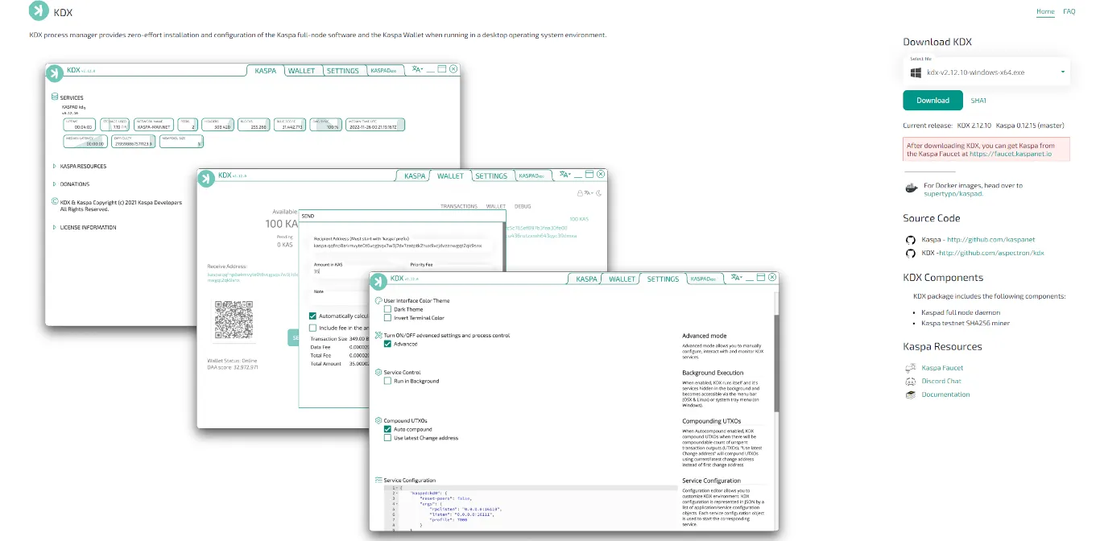
Task: Click the Discord Chat icon
Action: [911, 381]
